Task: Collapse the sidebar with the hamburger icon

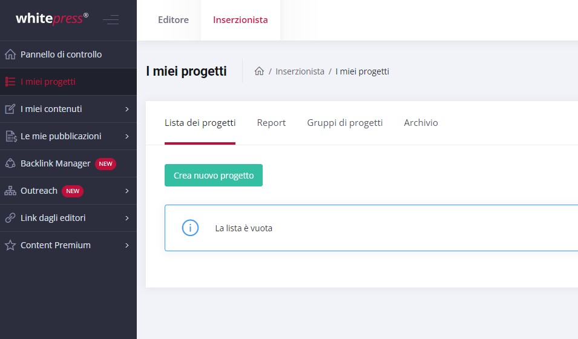Action: click(111, 19)
